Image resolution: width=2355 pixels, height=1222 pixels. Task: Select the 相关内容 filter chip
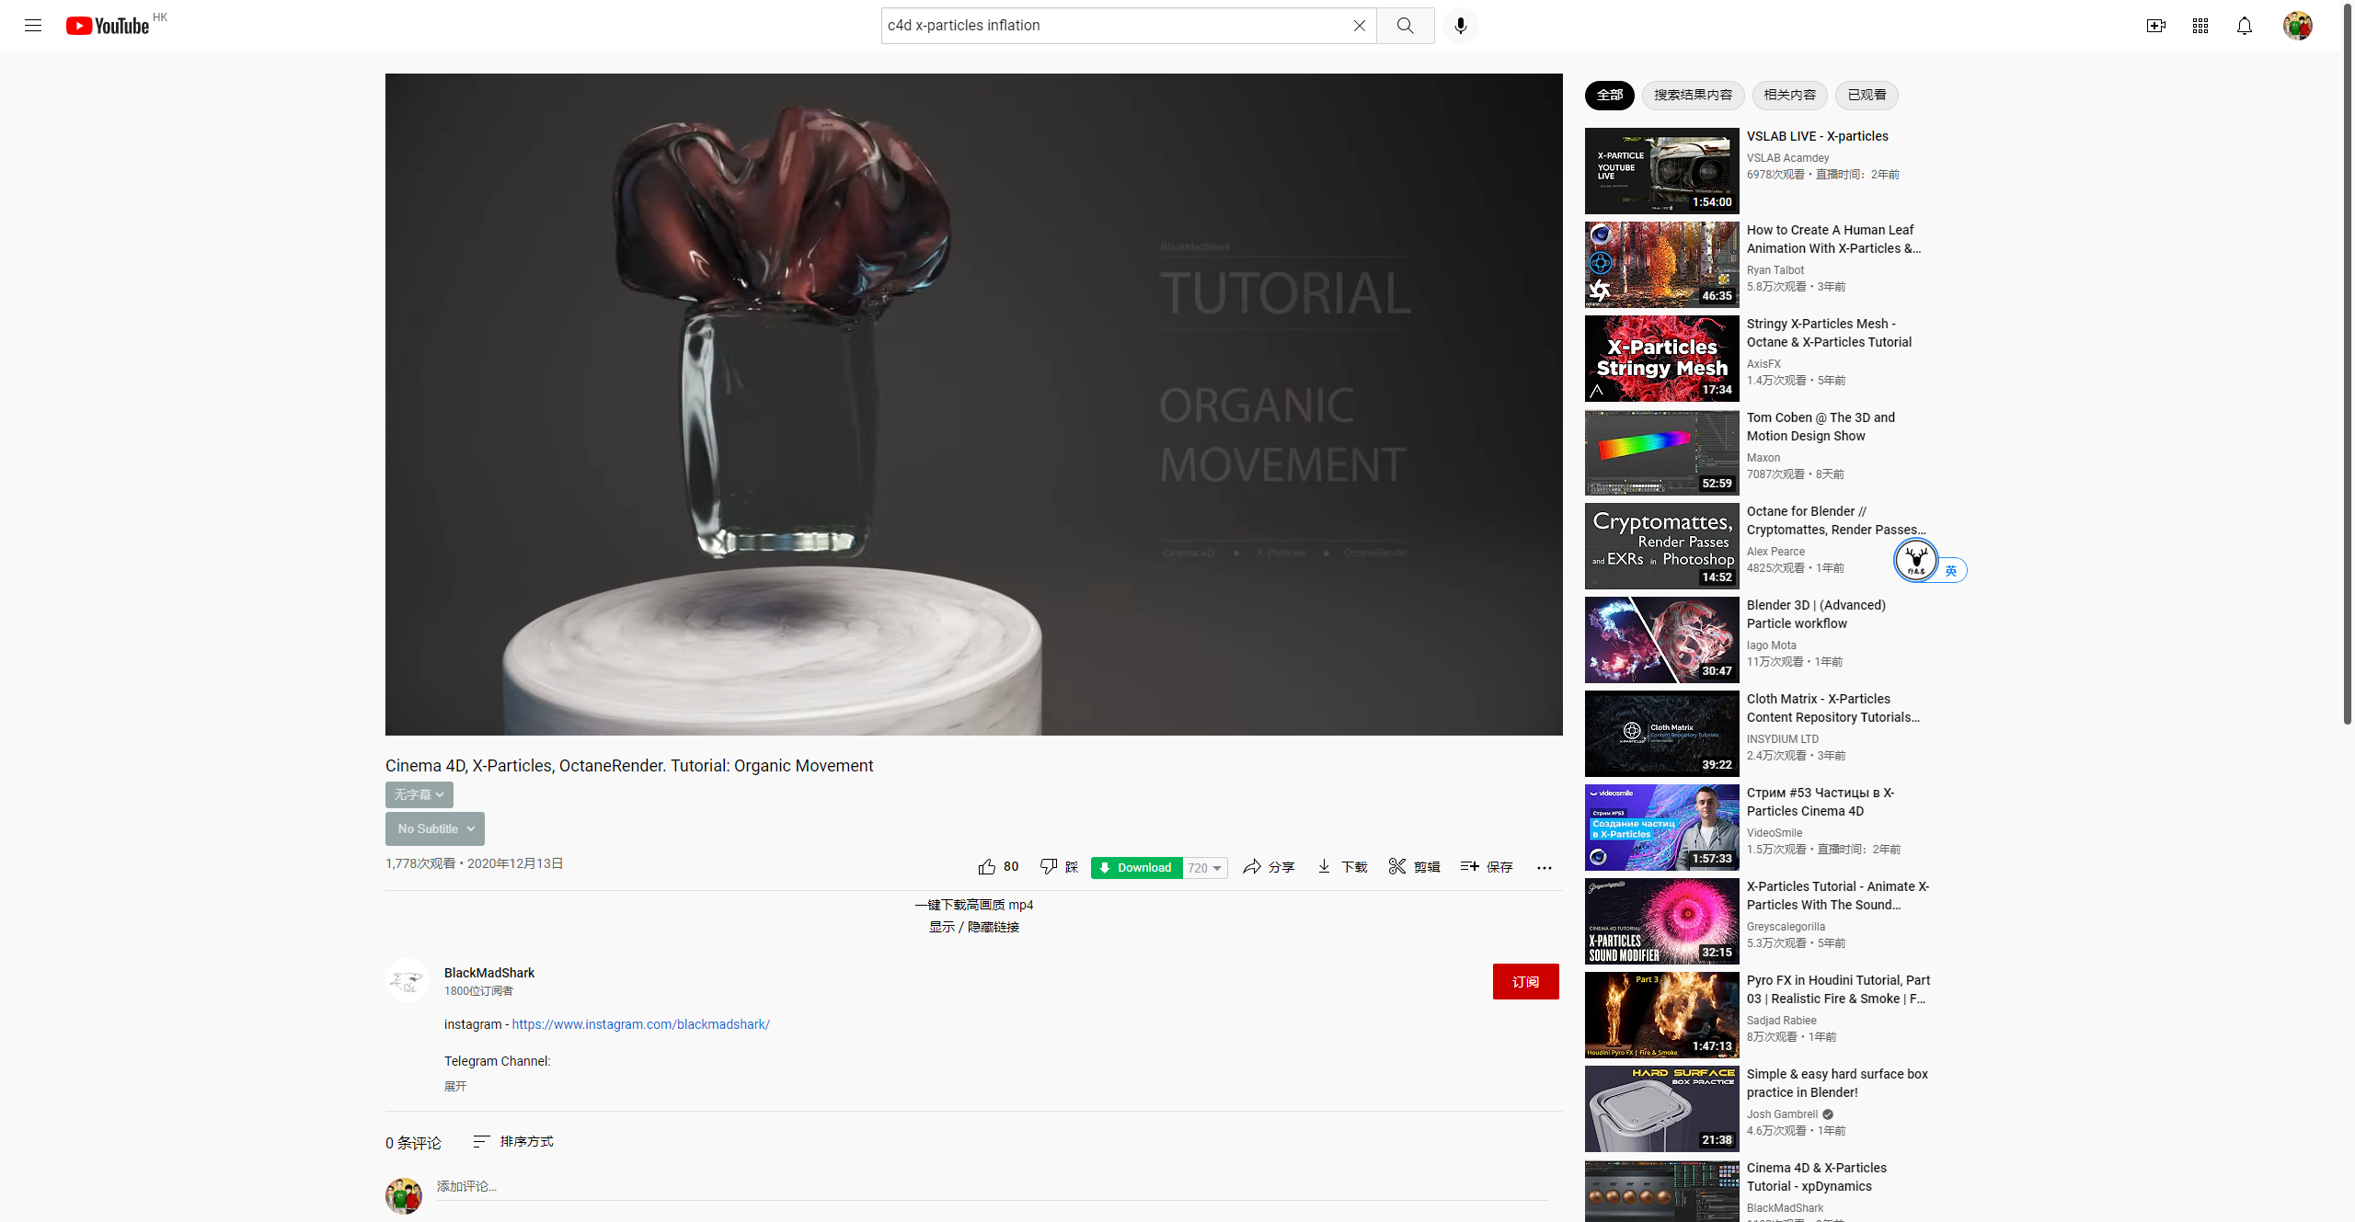[x=1789, y=95]
